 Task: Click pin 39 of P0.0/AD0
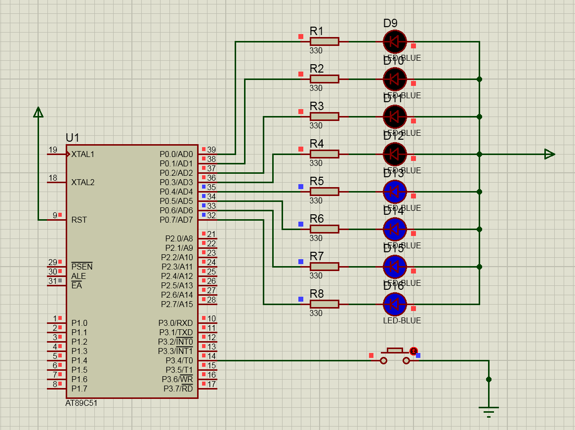pyautogui.click(x=208, y=154)
